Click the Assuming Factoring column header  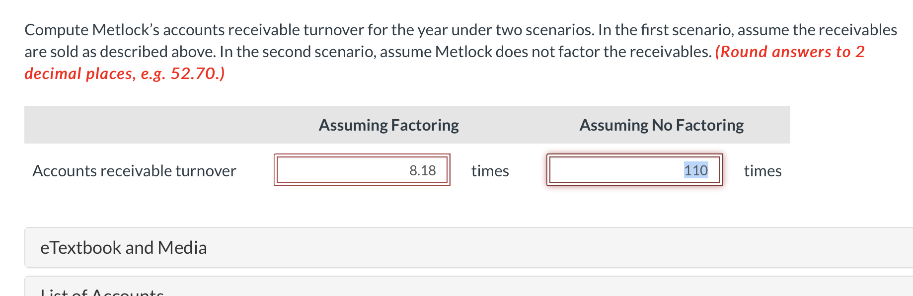pos(388,125)
